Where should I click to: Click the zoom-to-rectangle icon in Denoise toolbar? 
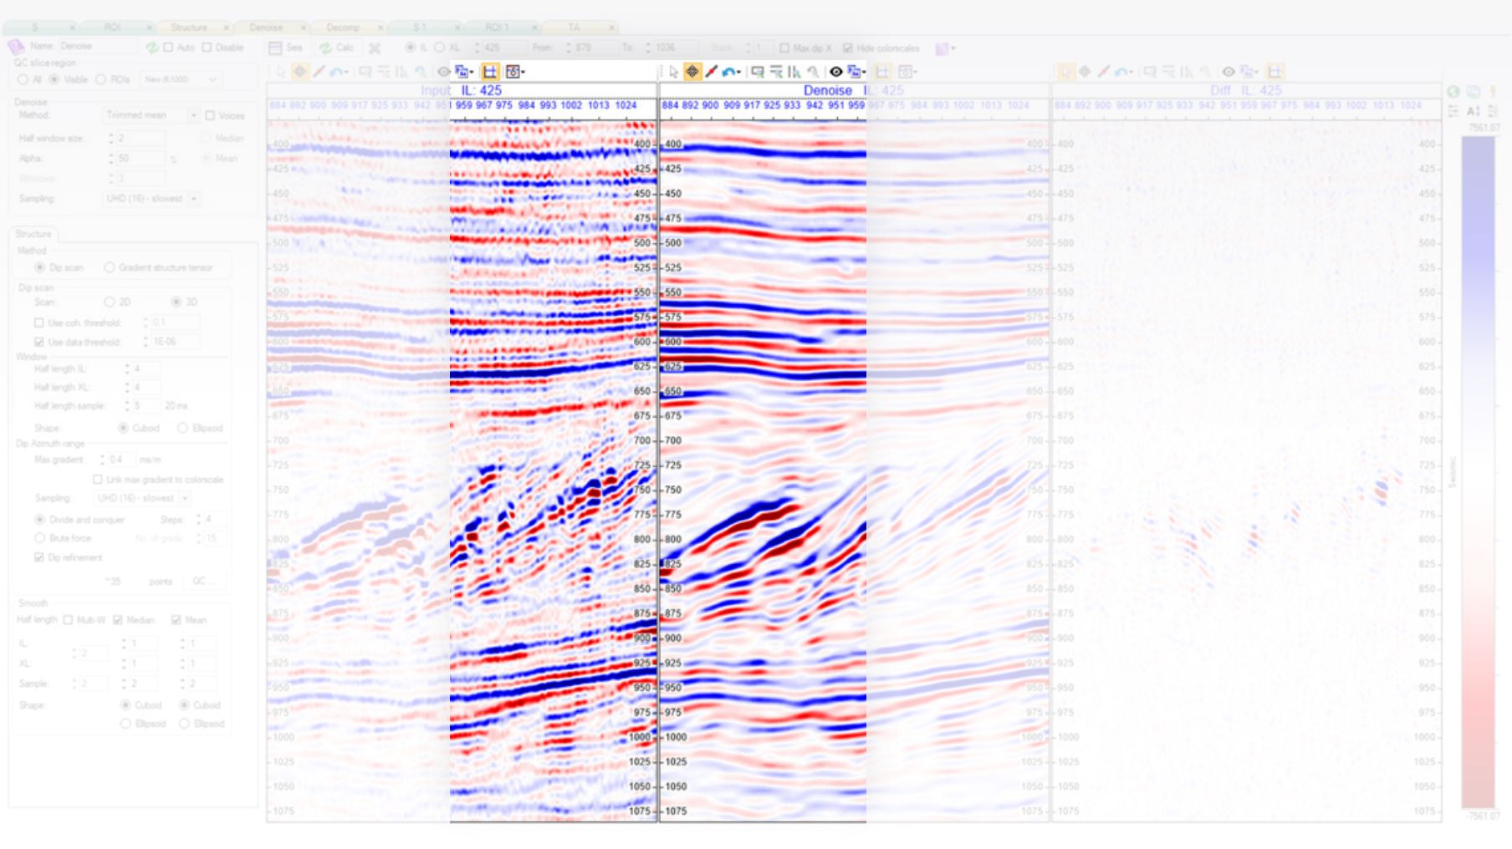757,72
